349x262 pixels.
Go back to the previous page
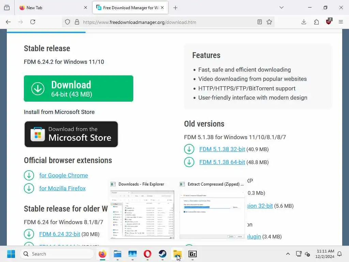tap(8, 22)
